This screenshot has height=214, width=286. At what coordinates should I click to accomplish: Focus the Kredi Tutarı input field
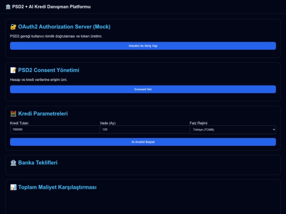pos(55,129)
